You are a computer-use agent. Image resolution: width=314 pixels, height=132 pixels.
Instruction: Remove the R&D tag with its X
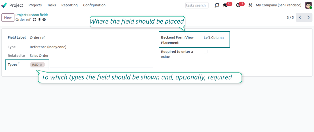41,64
